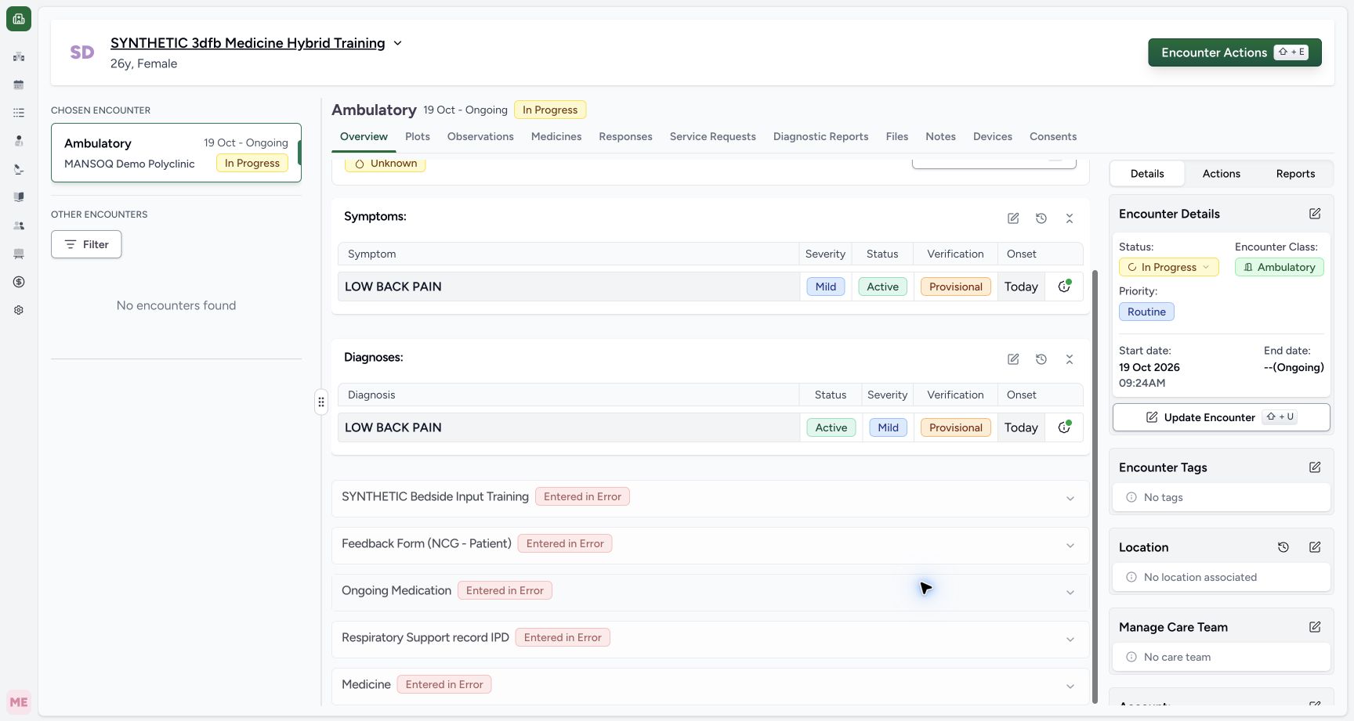Edit the Diagnoses section

1013,359
